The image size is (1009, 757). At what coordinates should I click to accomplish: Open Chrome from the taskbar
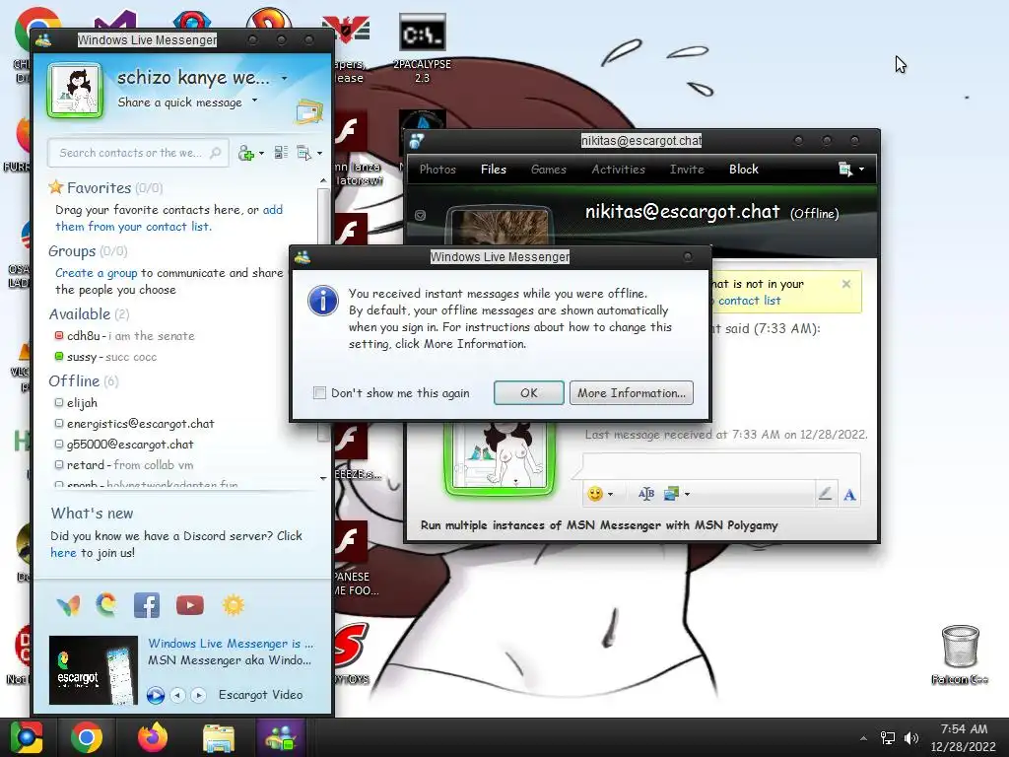pyautogui.click(x=87, y=737)
